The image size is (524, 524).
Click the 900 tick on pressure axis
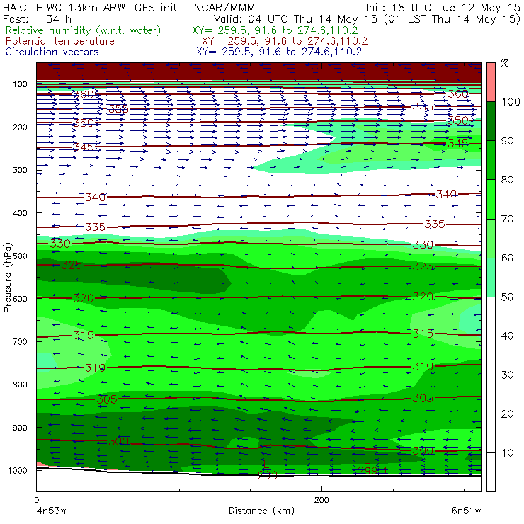click(20, 428)
